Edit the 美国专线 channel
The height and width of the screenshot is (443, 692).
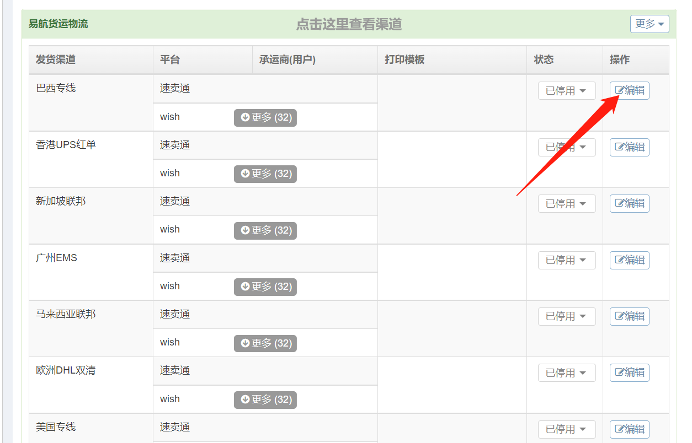coord(630,429)
